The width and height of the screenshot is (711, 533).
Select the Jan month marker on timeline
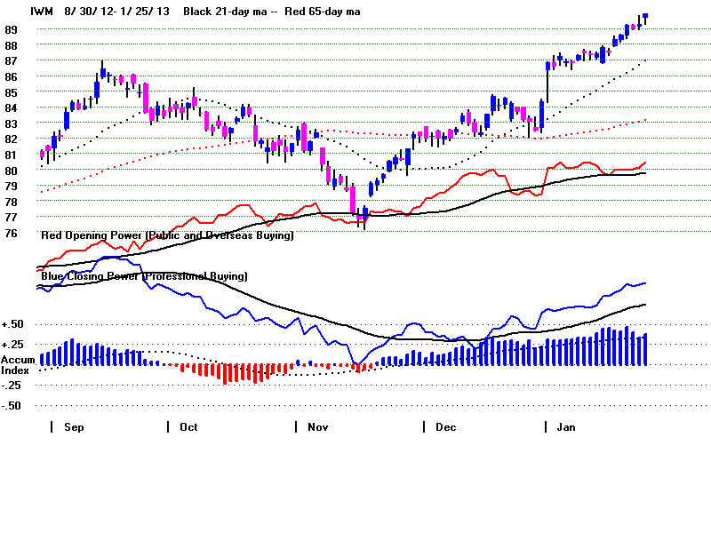click(x=566, y=427)
